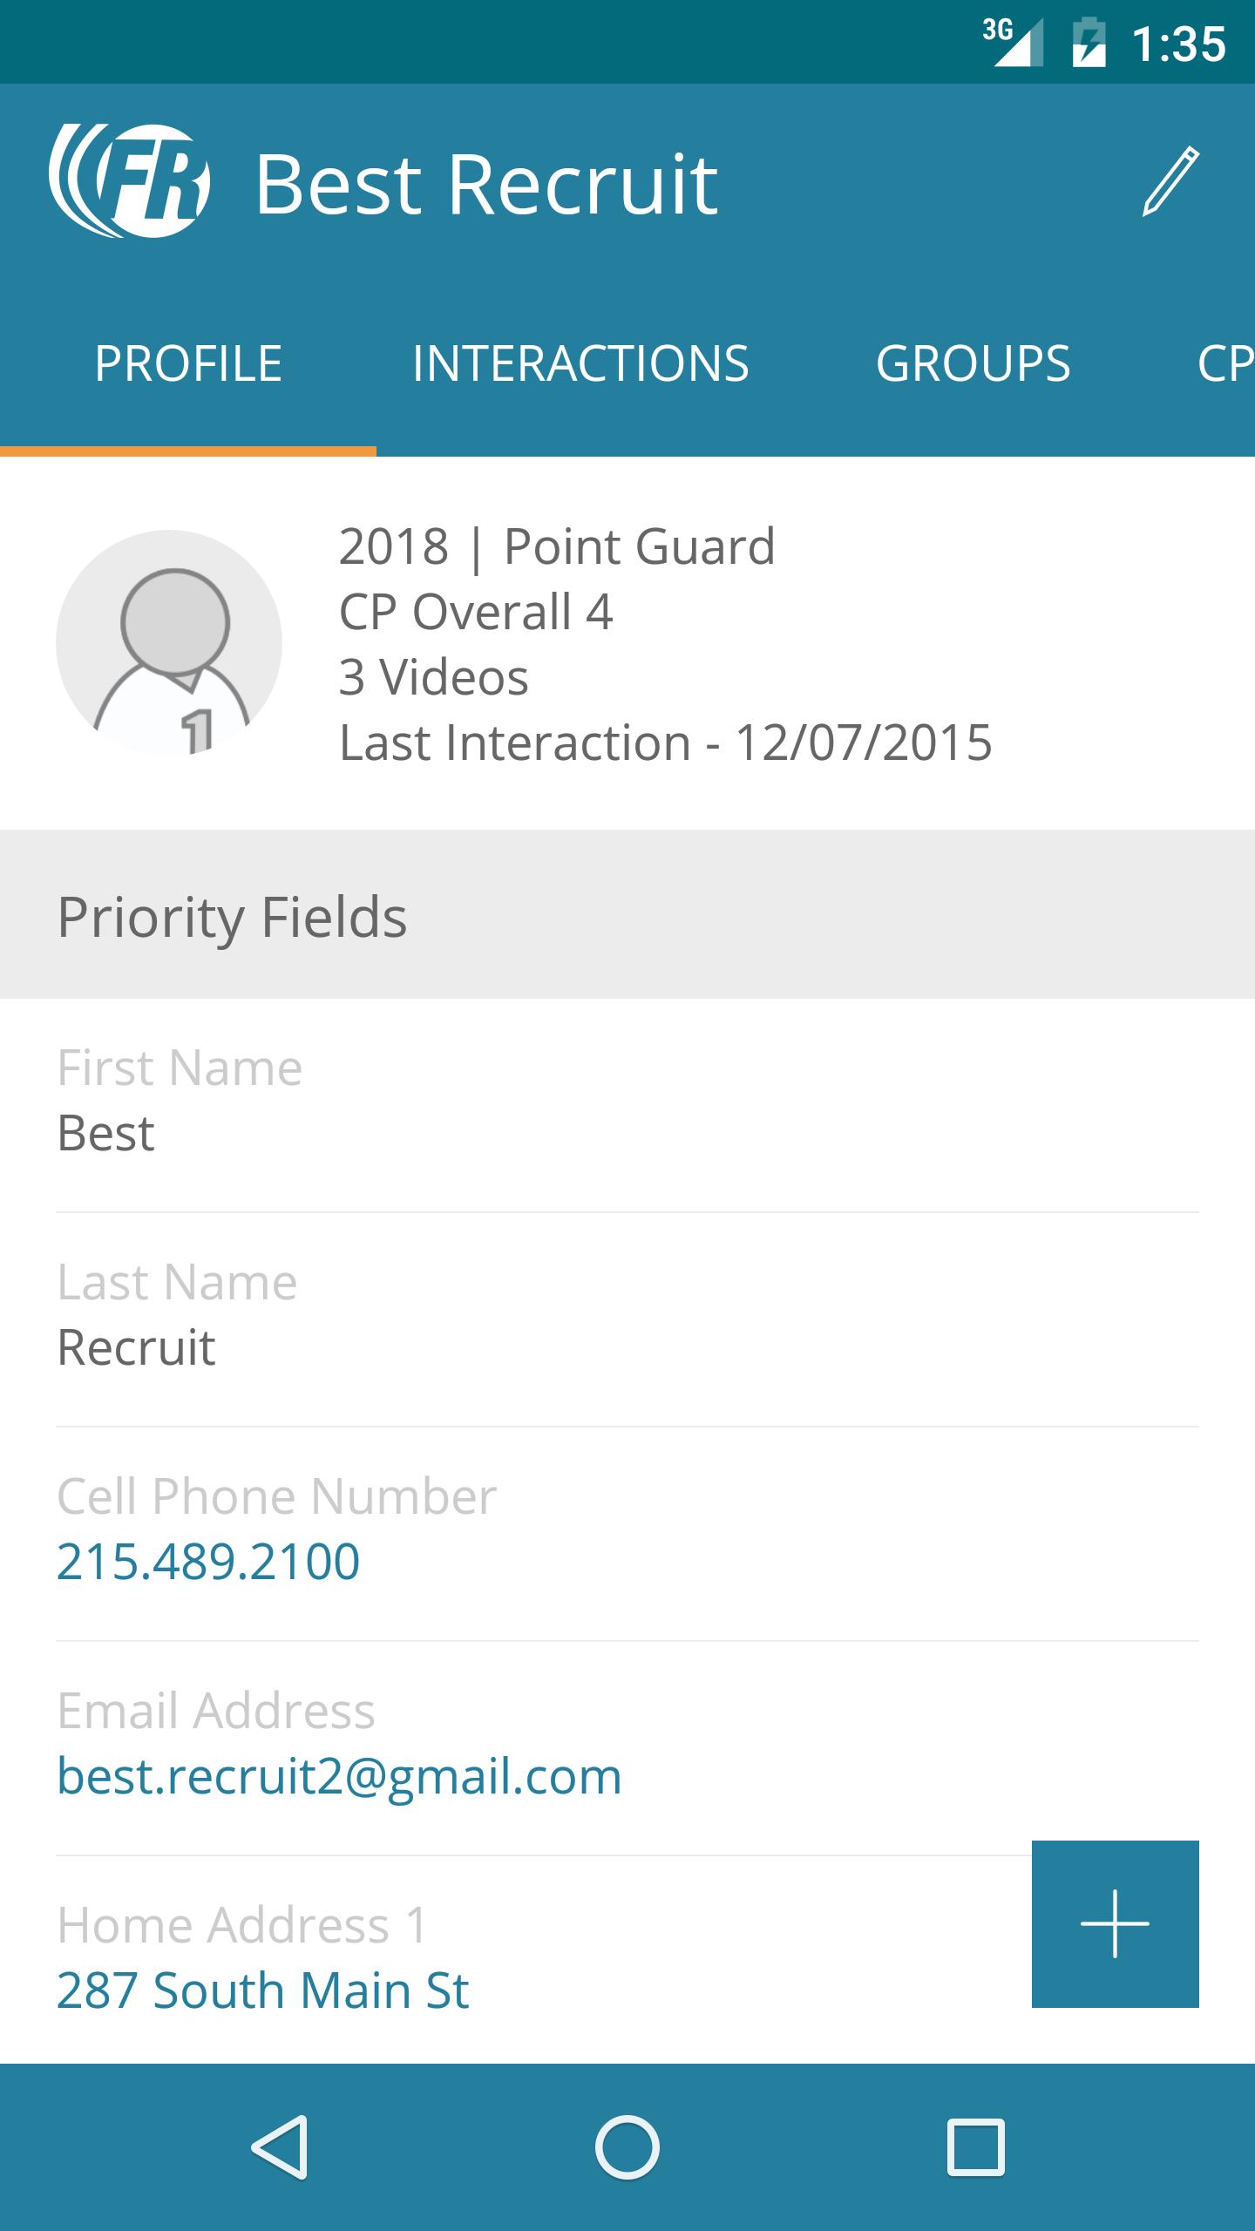Open the Groups tab
Screen dimensions: 1255x2231
tap(973, 363)
